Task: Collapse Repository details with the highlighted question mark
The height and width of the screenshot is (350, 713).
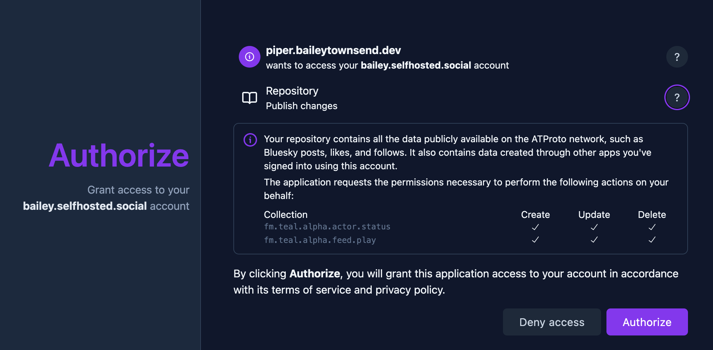Action: (x=677, y=97)
